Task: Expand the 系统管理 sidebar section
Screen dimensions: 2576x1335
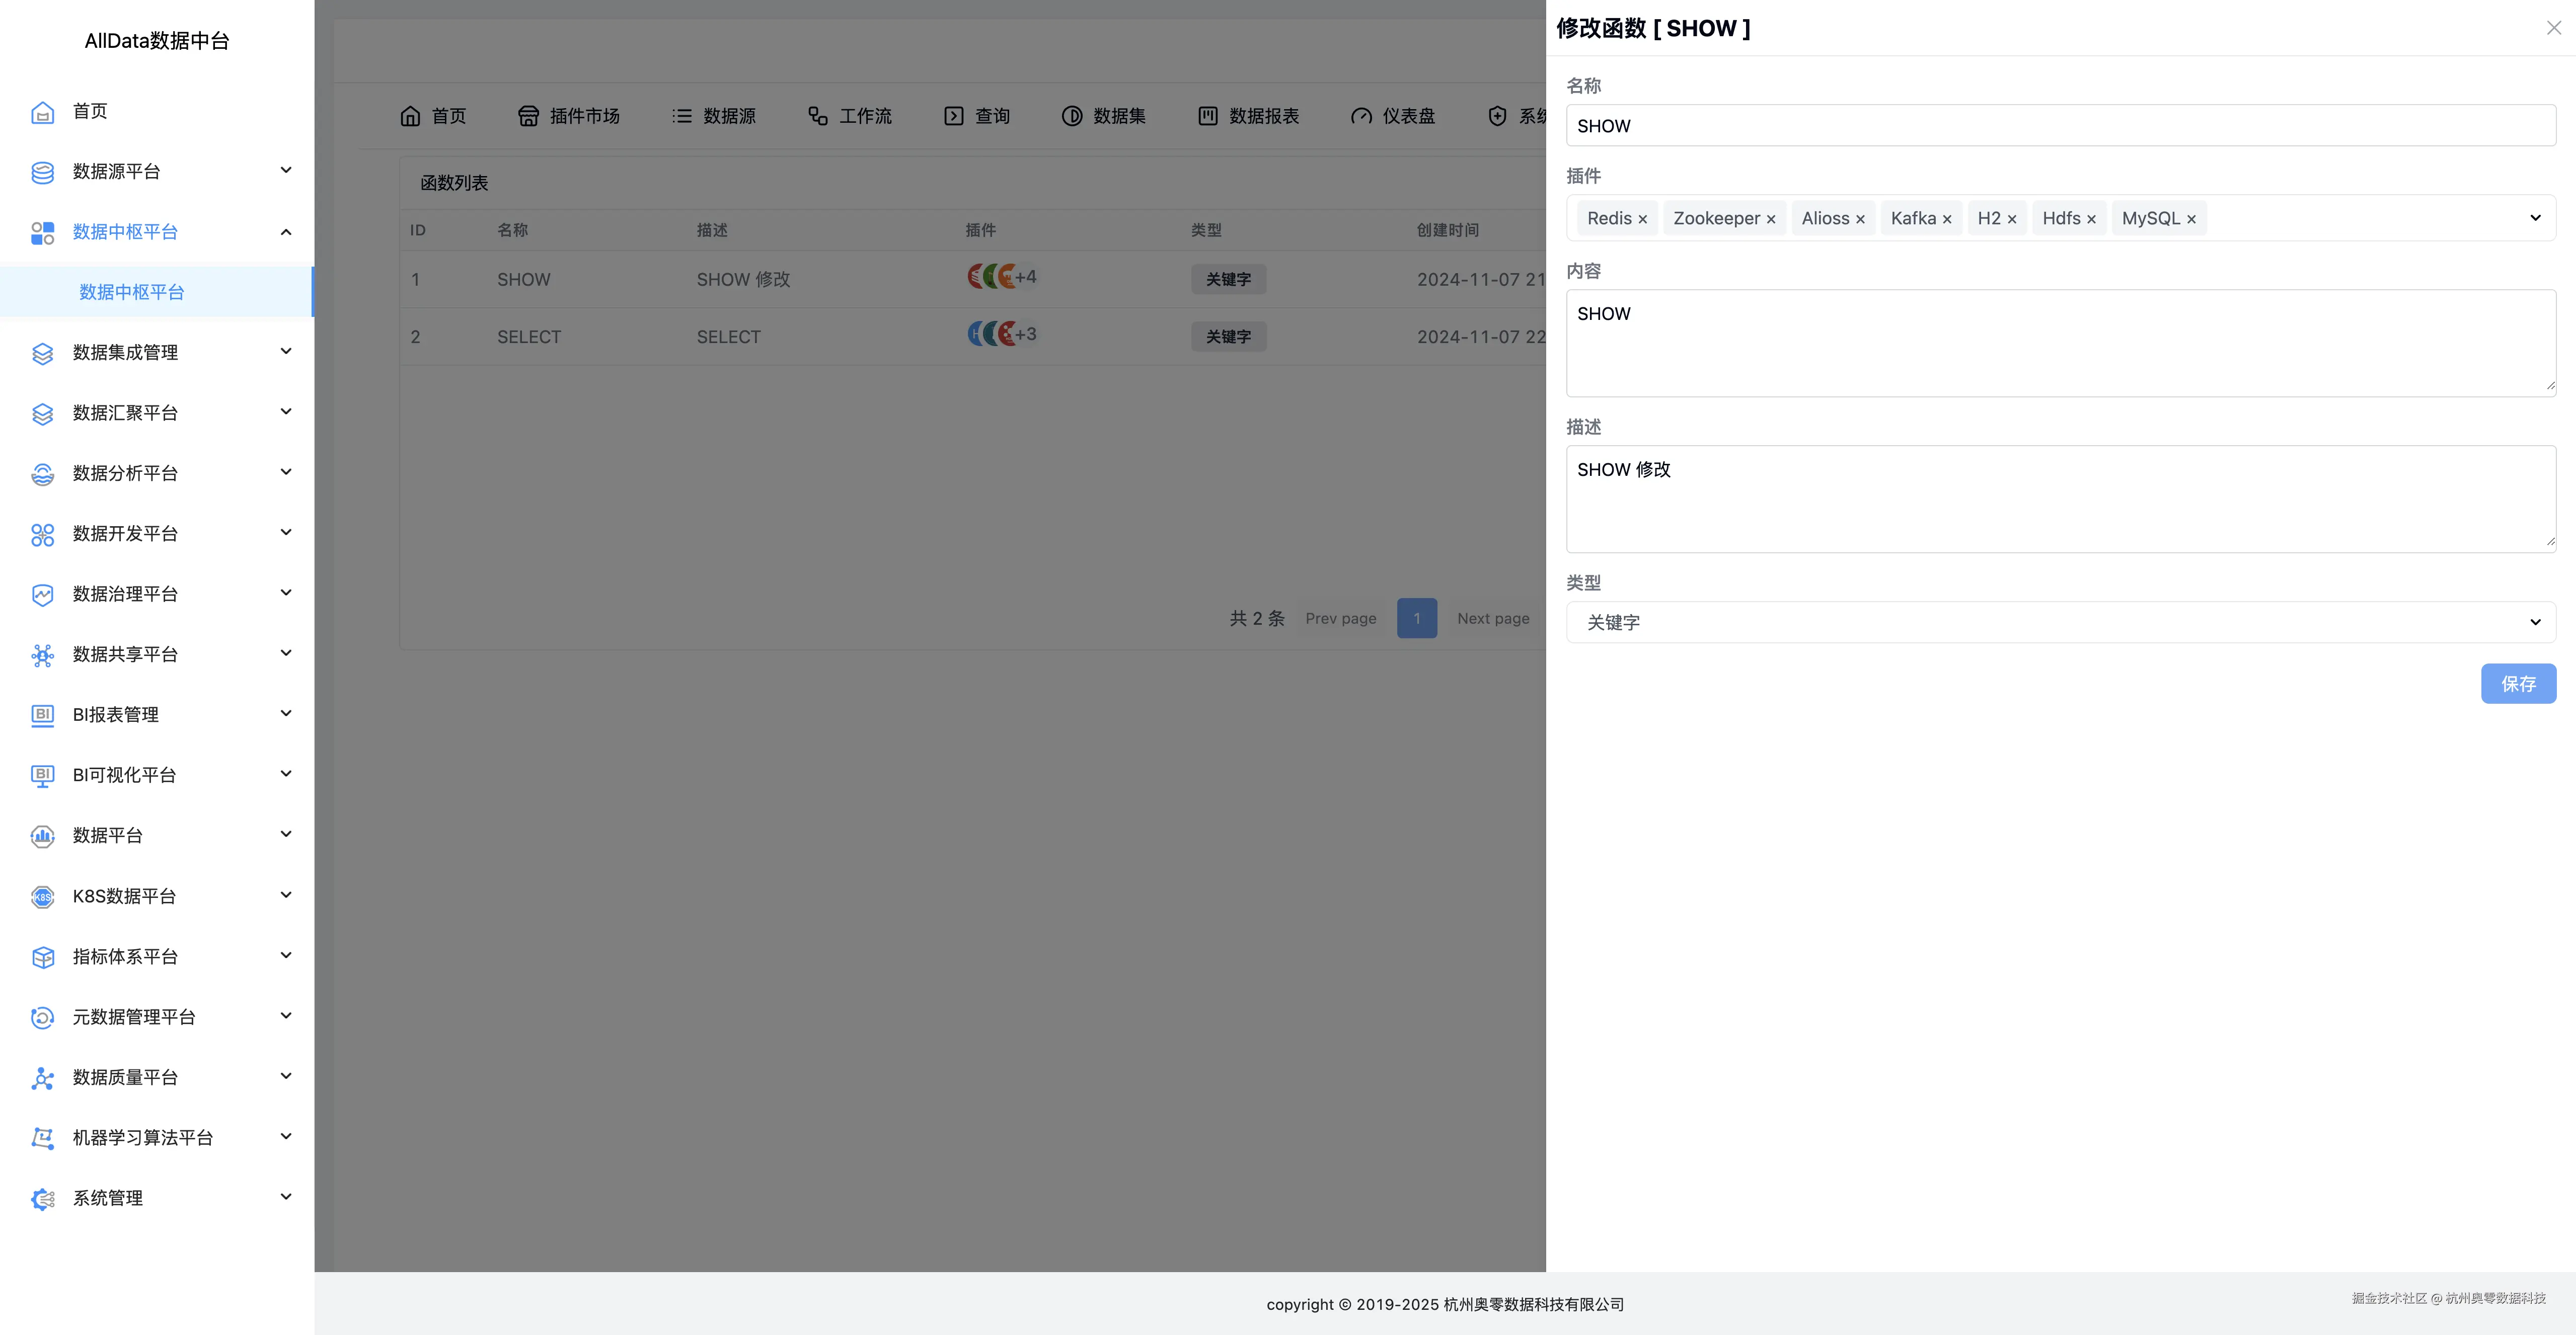Action: tap(286, 1197)
